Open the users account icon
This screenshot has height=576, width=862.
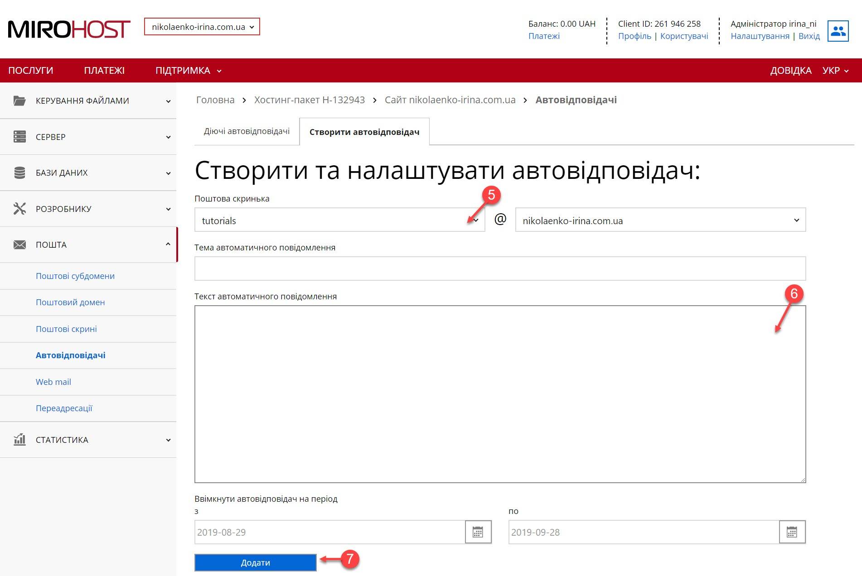point(838,31)
